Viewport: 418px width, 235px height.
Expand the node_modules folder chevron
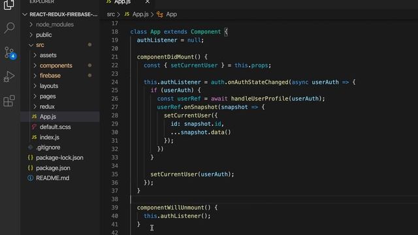coord(31,25)
